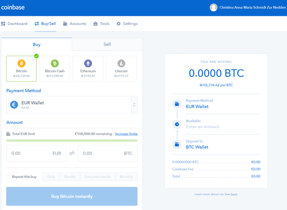Click the Deposit To wallet icon in summary

click(x=177, y=144)
